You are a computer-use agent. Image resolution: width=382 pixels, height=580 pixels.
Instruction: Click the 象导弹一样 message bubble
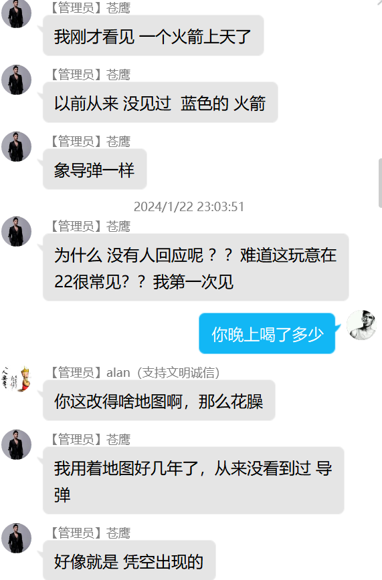pos(95,169)
